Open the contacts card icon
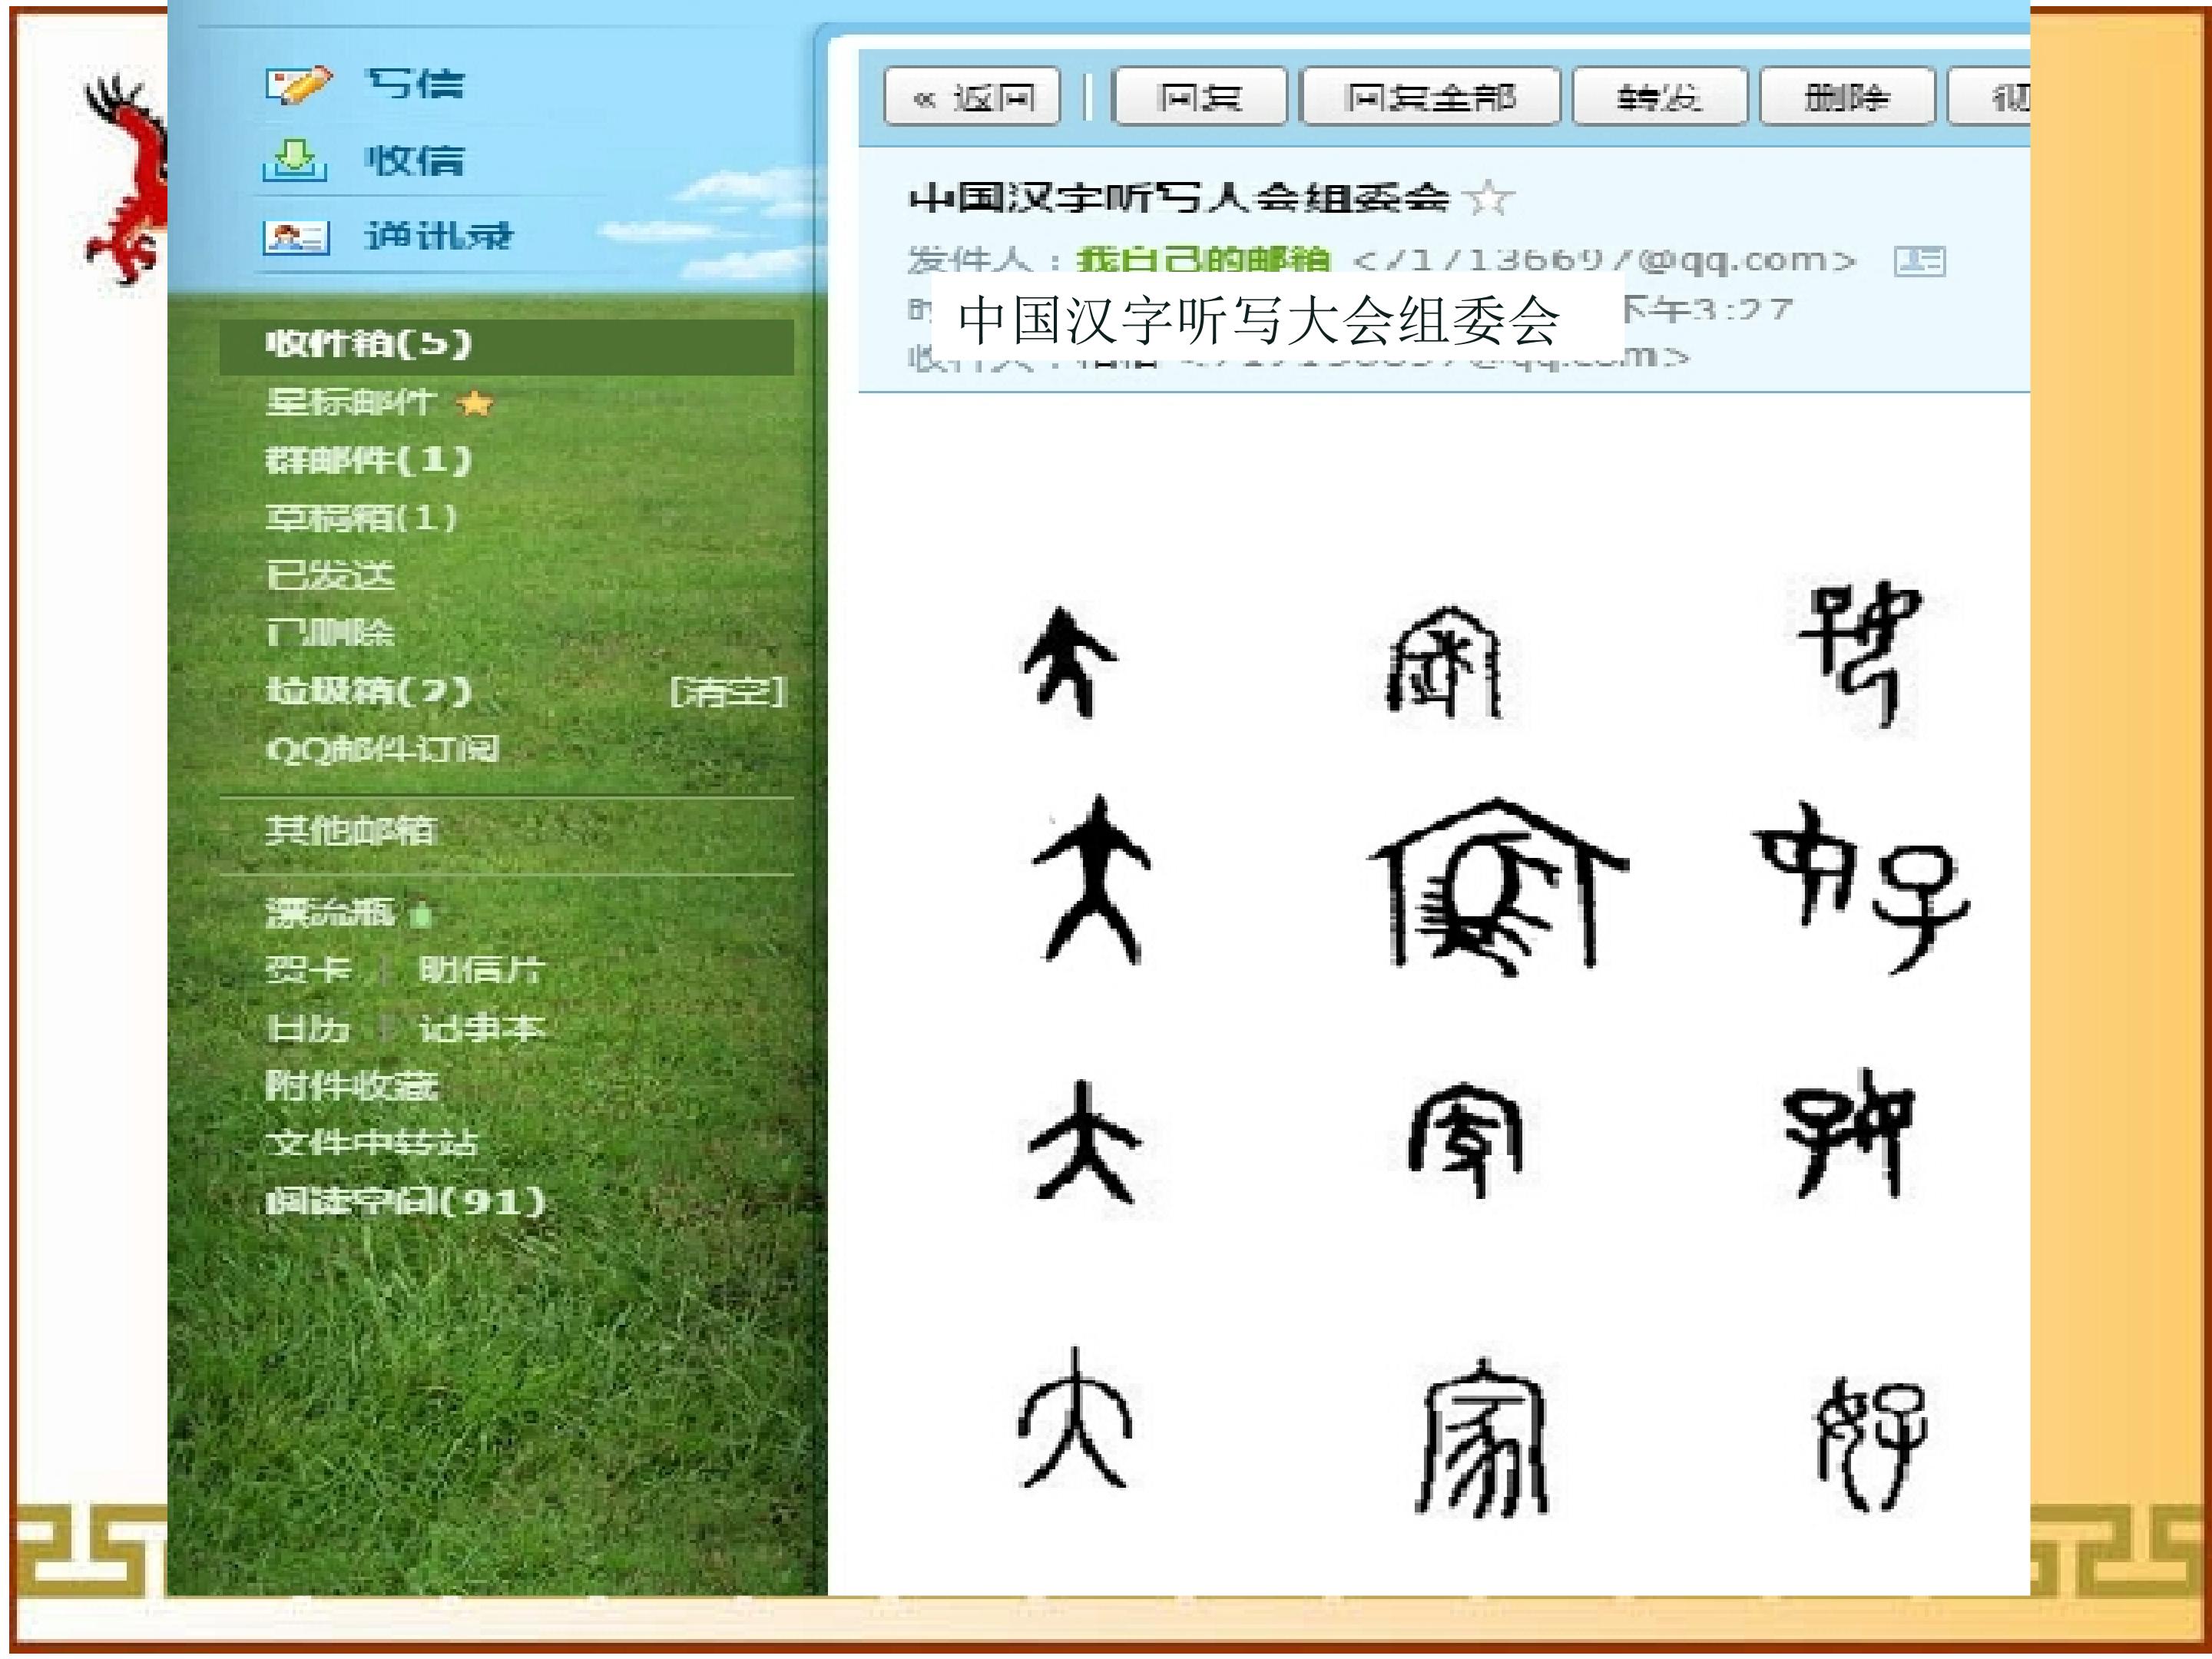Image resolution: width=2212 pixels, height=1659 pixels. coord(296,237)
